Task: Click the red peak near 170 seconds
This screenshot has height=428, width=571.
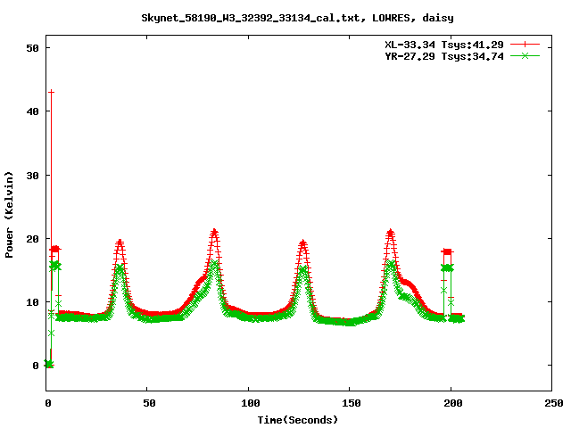Action: pyautogui.click(x=391, y=232)
